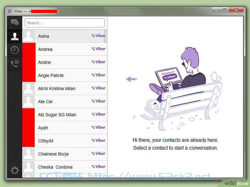
Task: Click the Viber badge beside Andrie
Action: pos(98,62)
